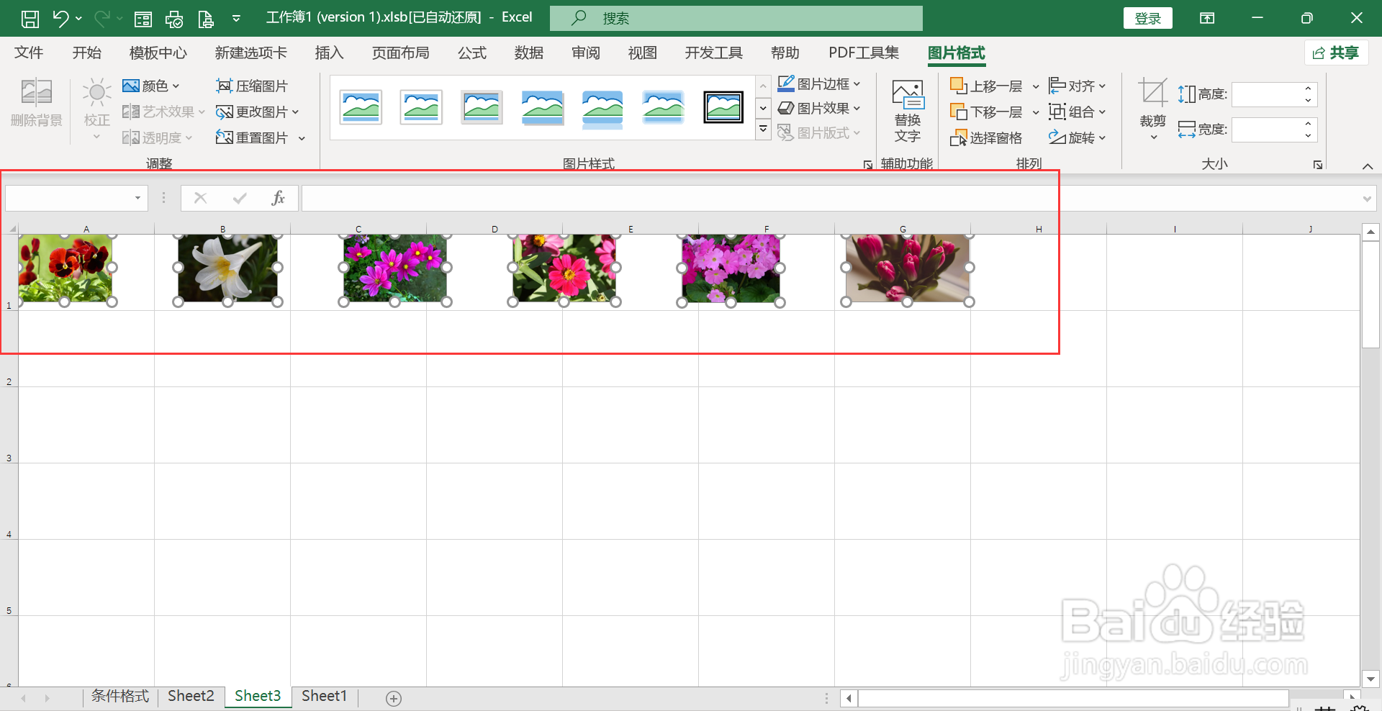This screenshot has width=1382, height=711.
Task: Apply the black double-frame picture style
Action: pyautogui.click(x=723, y=108)
